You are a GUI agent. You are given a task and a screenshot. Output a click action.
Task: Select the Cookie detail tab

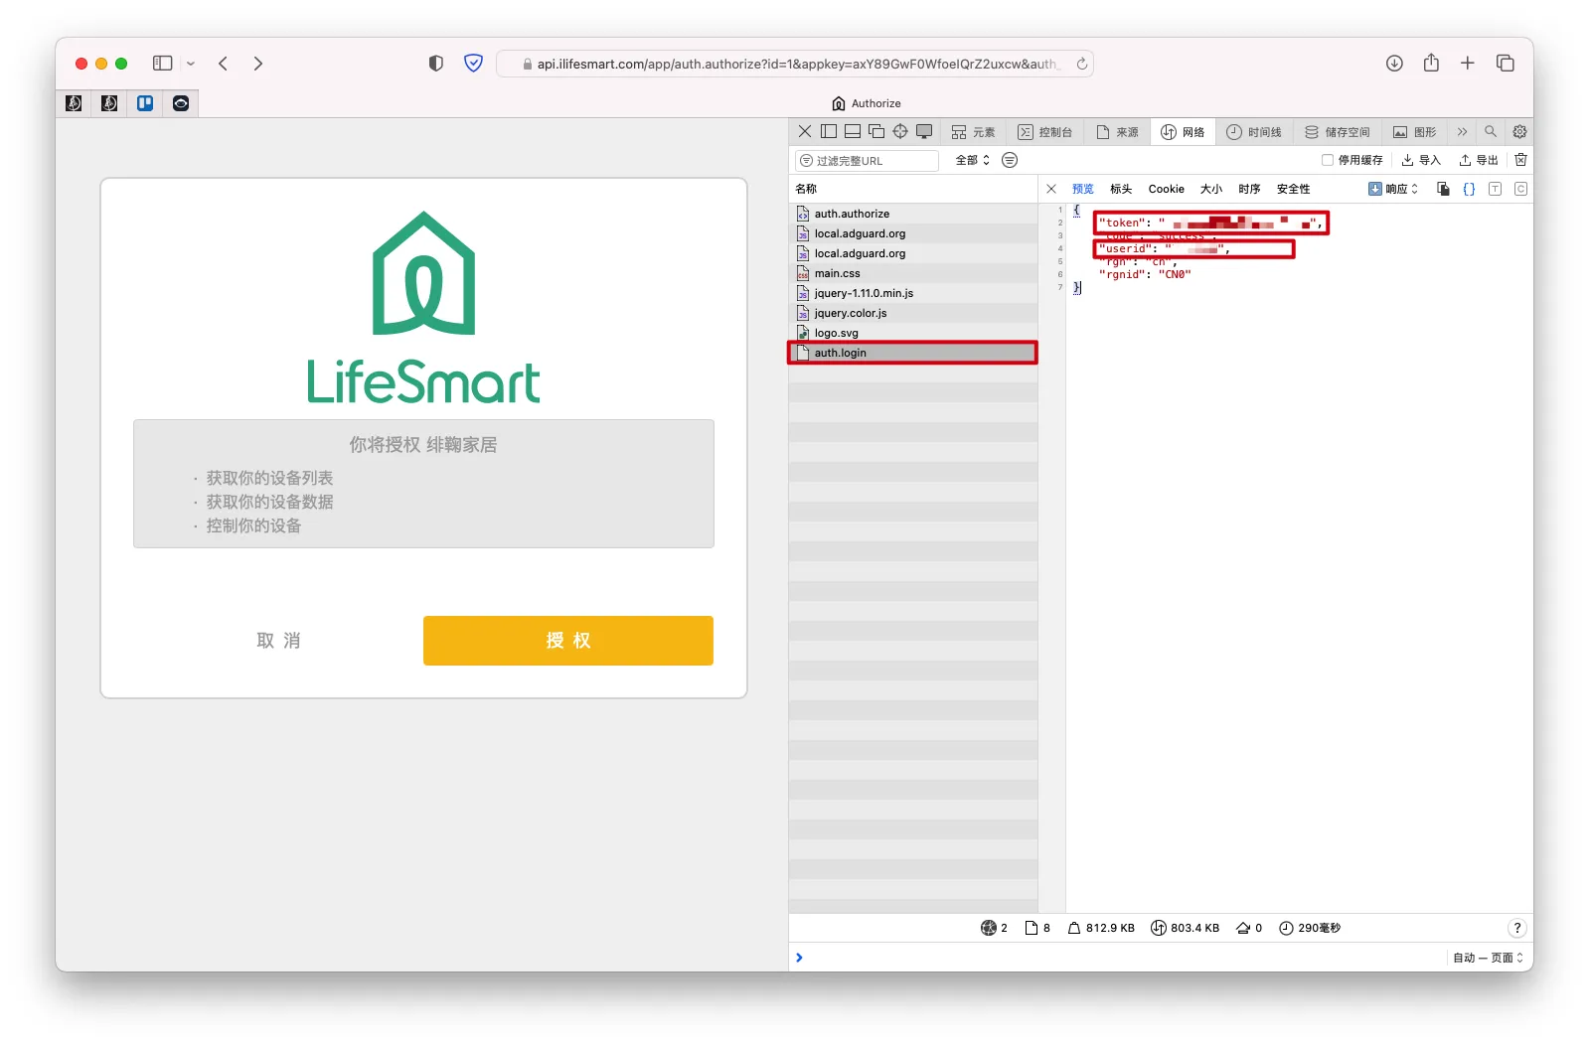pyautogui.click(x=1166, y=189)
